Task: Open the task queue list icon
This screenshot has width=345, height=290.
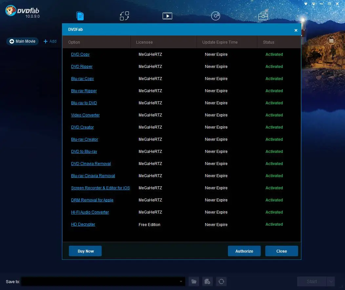Action: point(331,41)
